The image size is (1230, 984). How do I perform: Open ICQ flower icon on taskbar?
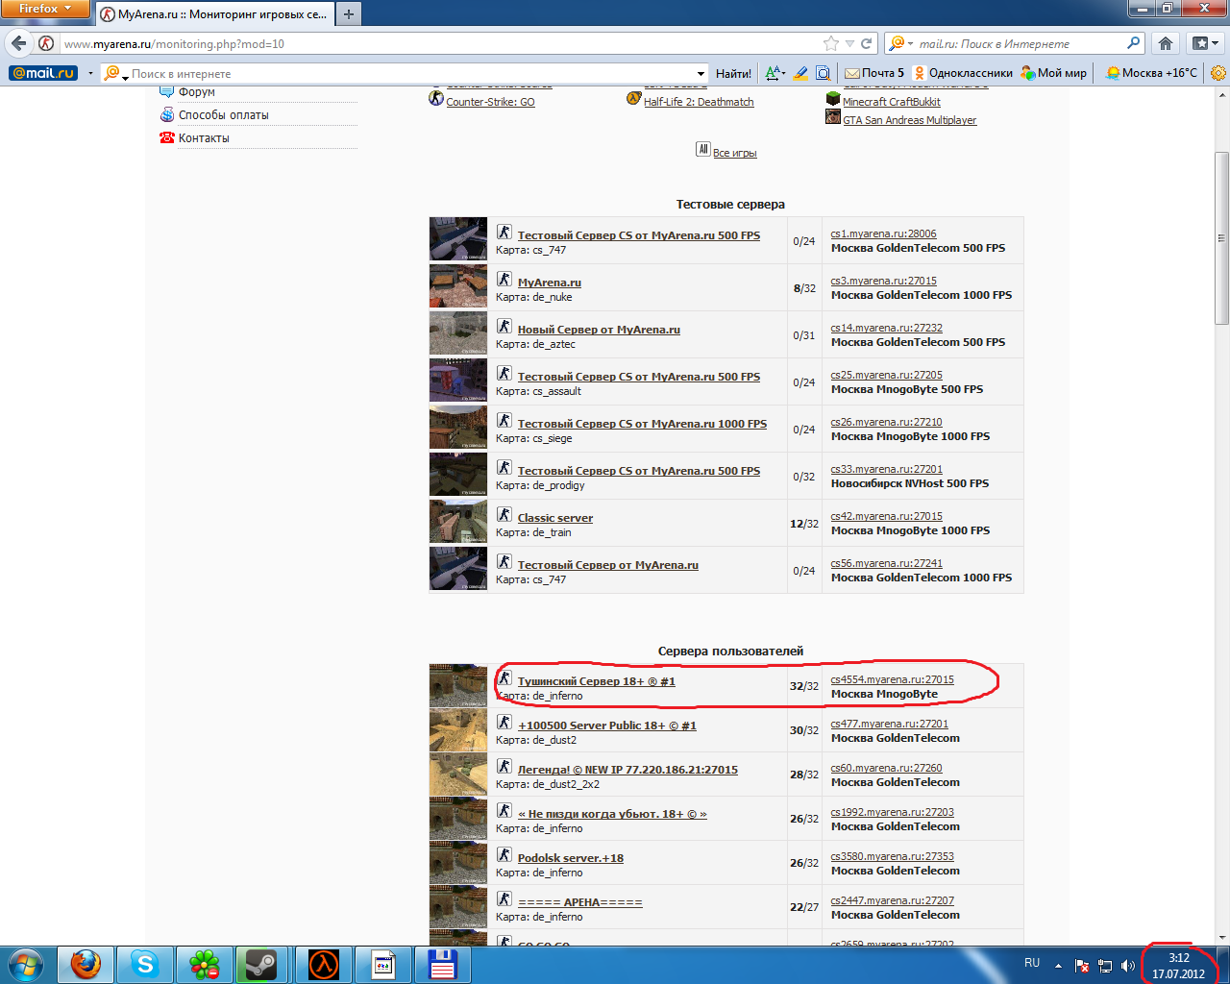tap(204, 964)
